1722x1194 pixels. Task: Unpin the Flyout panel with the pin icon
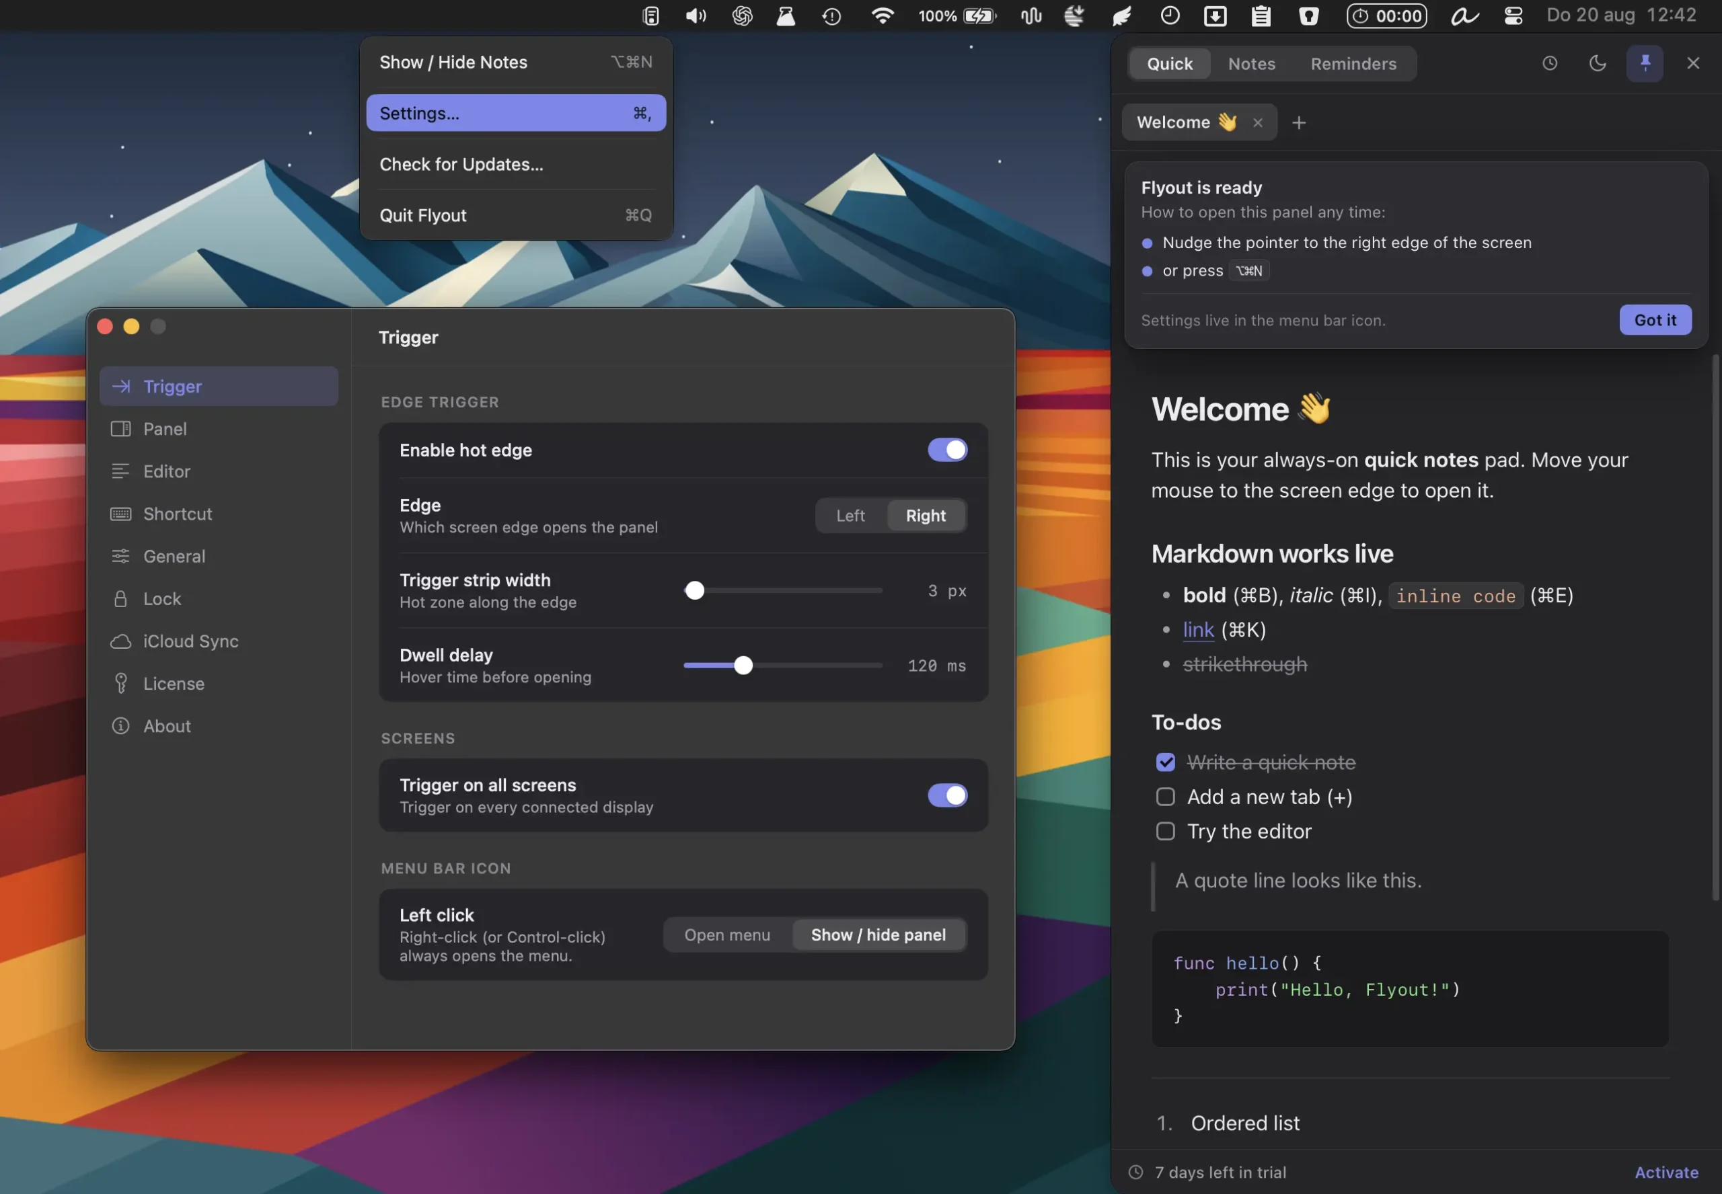[1645, 64]
